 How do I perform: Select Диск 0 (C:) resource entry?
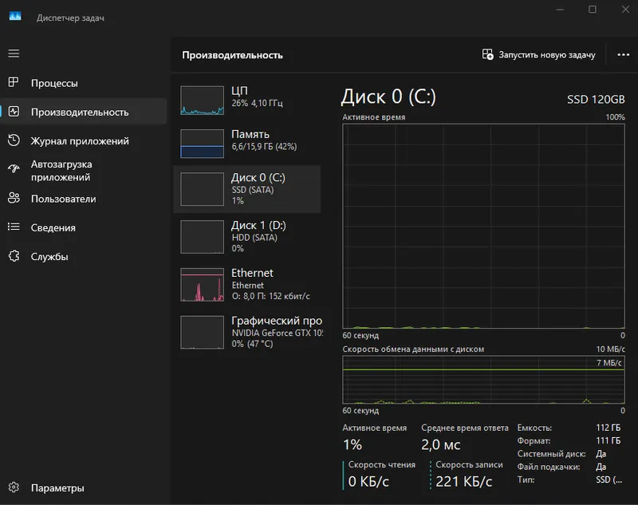click(x=247, y=189)
